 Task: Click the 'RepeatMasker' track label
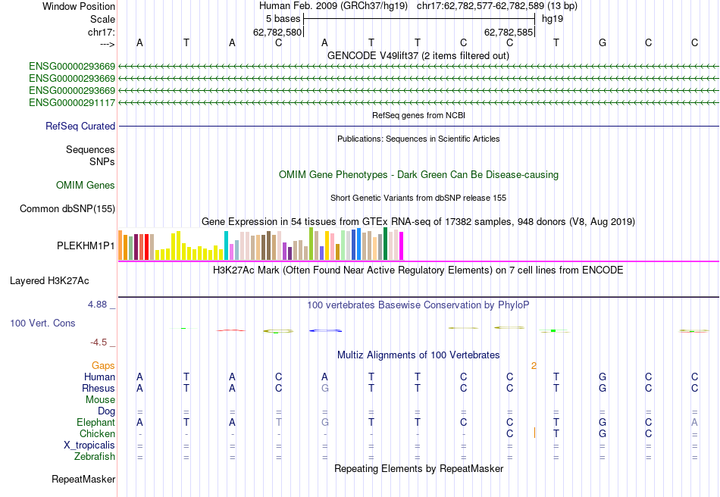(83, 479)
